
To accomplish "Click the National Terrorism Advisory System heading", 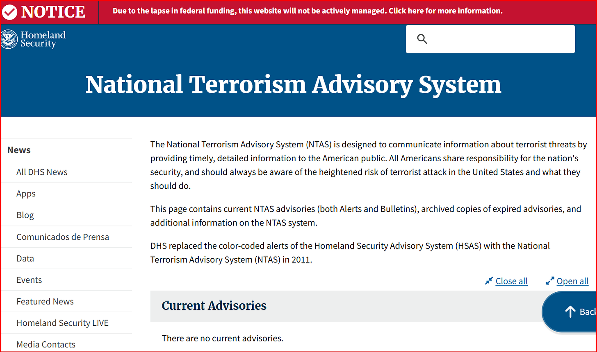I will [293, 85].
